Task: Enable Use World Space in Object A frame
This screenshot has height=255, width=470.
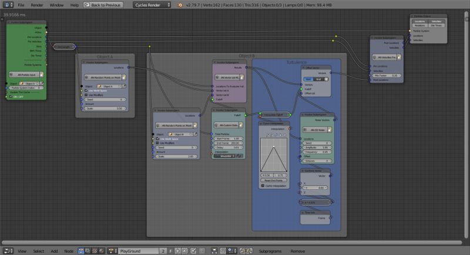Action: click(86, 90)
